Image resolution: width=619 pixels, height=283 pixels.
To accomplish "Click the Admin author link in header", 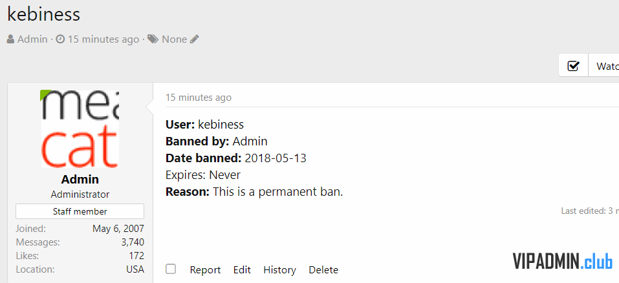I will [32, 39].
